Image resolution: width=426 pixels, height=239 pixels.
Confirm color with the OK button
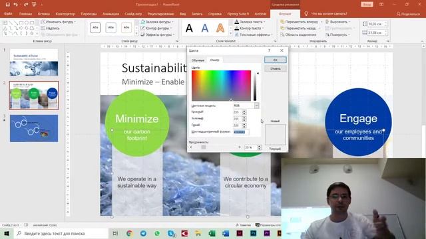pos(275,60)
